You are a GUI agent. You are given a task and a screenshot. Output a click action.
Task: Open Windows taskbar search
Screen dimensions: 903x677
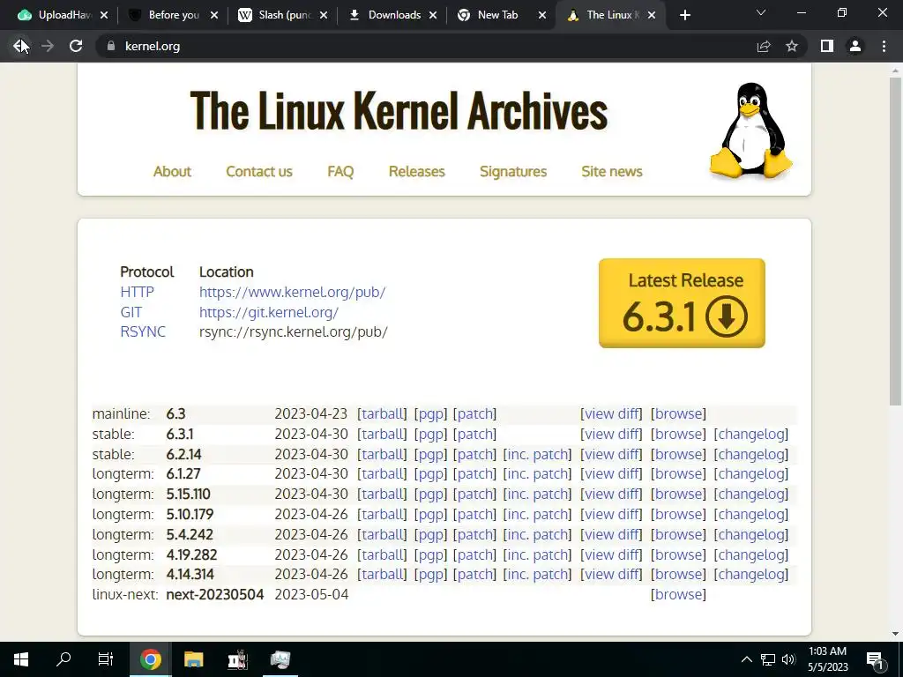(63, 659)
